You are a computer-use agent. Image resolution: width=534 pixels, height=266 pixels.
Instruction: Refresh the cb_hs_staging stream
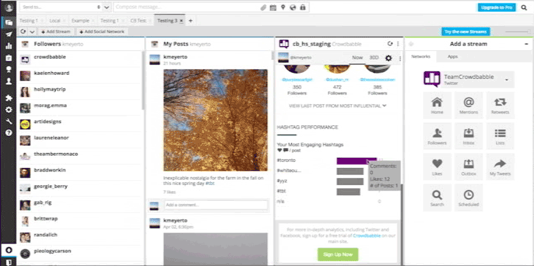click(390, 44)
